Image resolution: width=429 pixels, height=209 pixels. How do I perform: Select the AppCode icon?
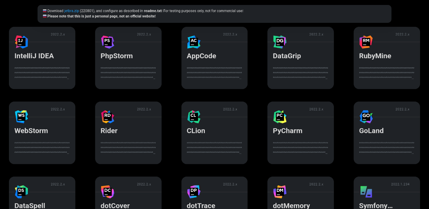tap(193, 42)
